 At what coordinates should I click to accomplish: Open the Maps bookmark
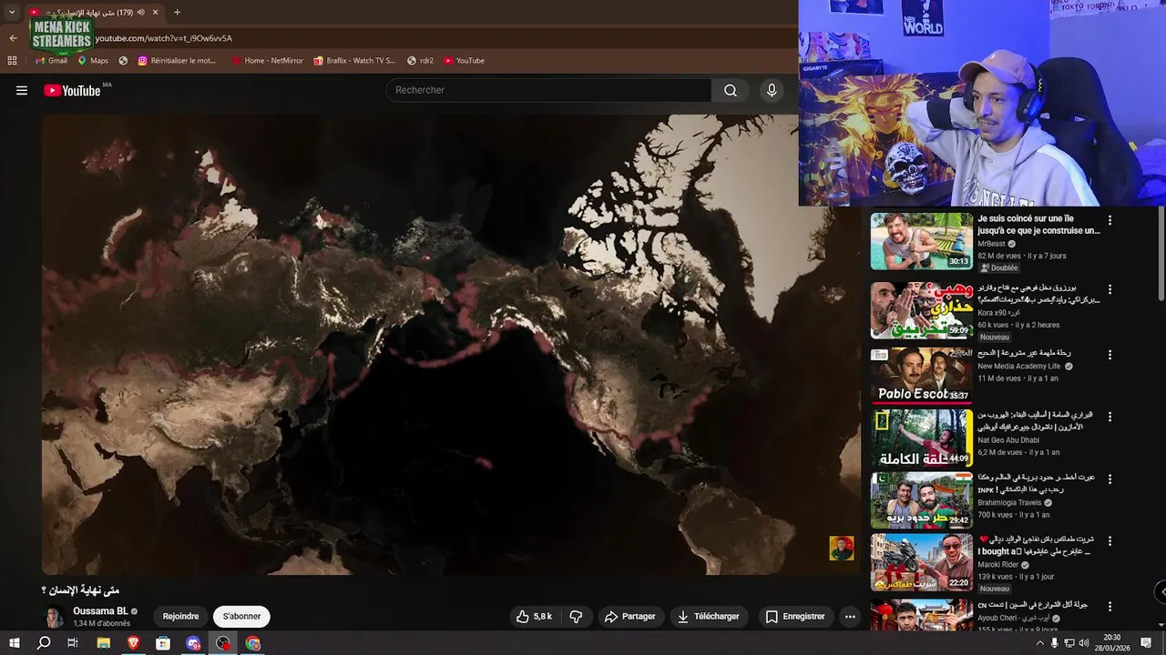93,61
